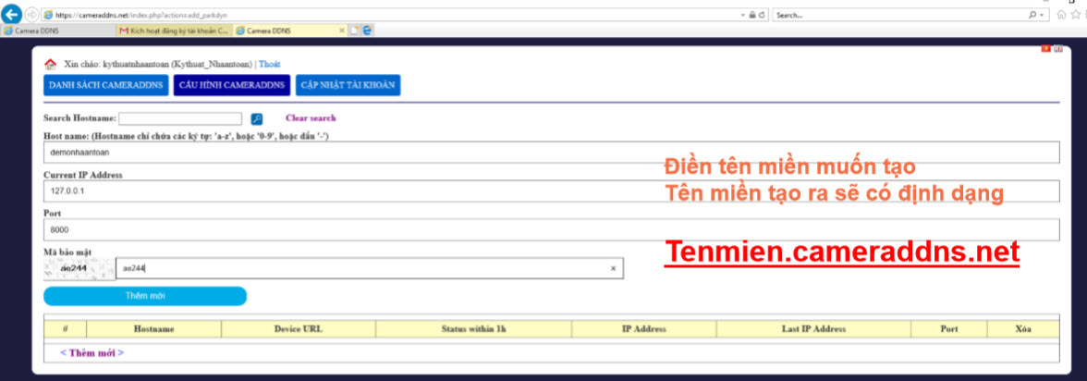Click the 'Thoát' logout link
Viewport: 1087px width, 381px height.
[x=269, y=65]
